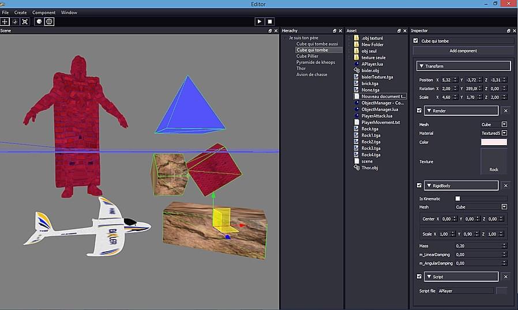Switch to wireframe view icon
Image resolution: width=518 pixels, height=310 pixels.
(49, 21)
